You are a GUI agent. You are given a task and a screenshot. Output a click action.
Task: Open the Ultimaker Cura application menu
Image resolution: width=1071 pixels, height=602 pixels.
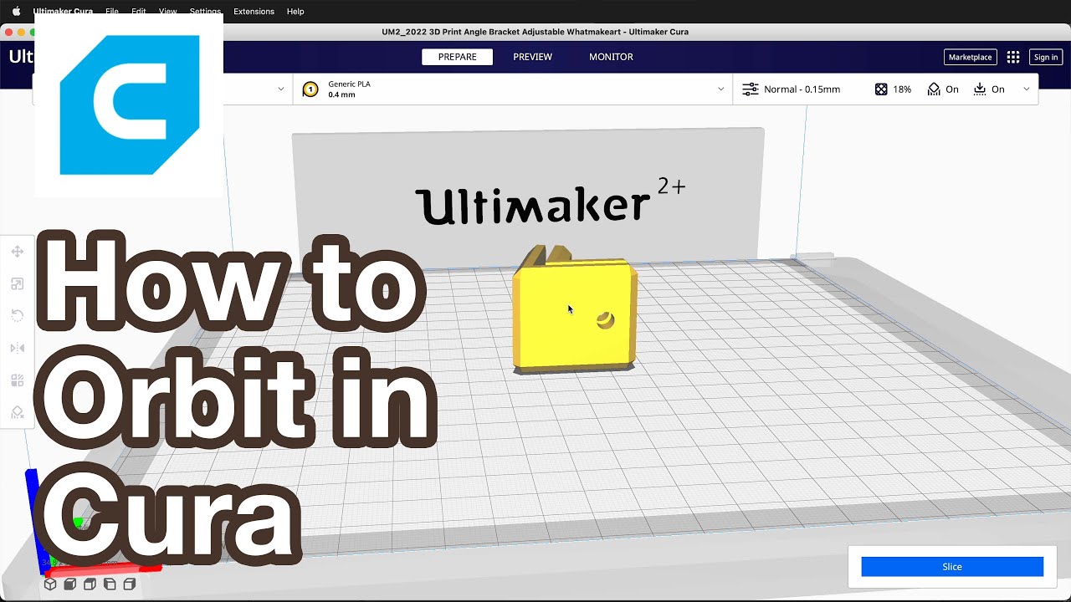point(64,12)
